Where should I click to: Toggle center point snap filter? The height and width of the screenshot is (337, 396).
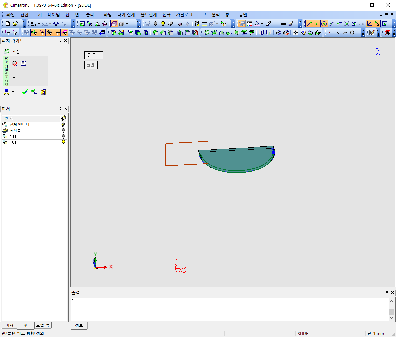point(324,24)
